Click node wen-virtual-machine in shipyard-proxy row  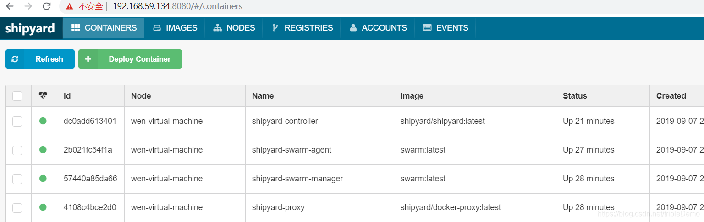167,207
